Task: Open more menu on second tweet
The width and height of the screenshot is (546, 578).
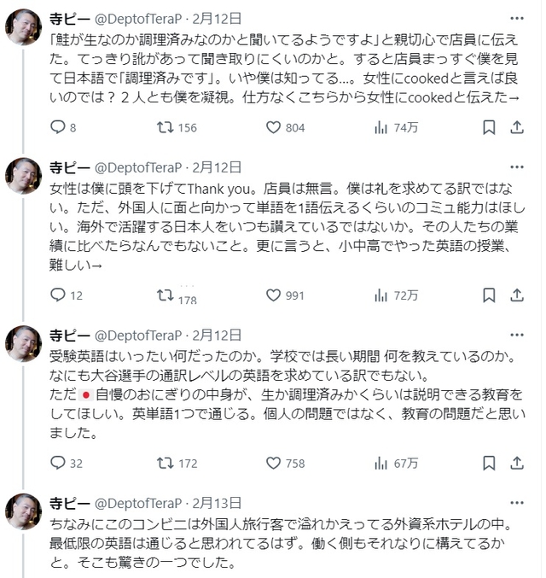Action: click(516, 163)
